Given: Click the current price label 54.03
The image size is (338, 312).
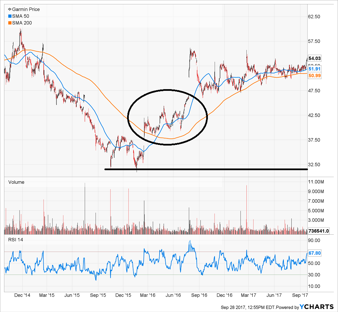Looking at the screenshot, I should pyautogui.click(x=314, y=58).
